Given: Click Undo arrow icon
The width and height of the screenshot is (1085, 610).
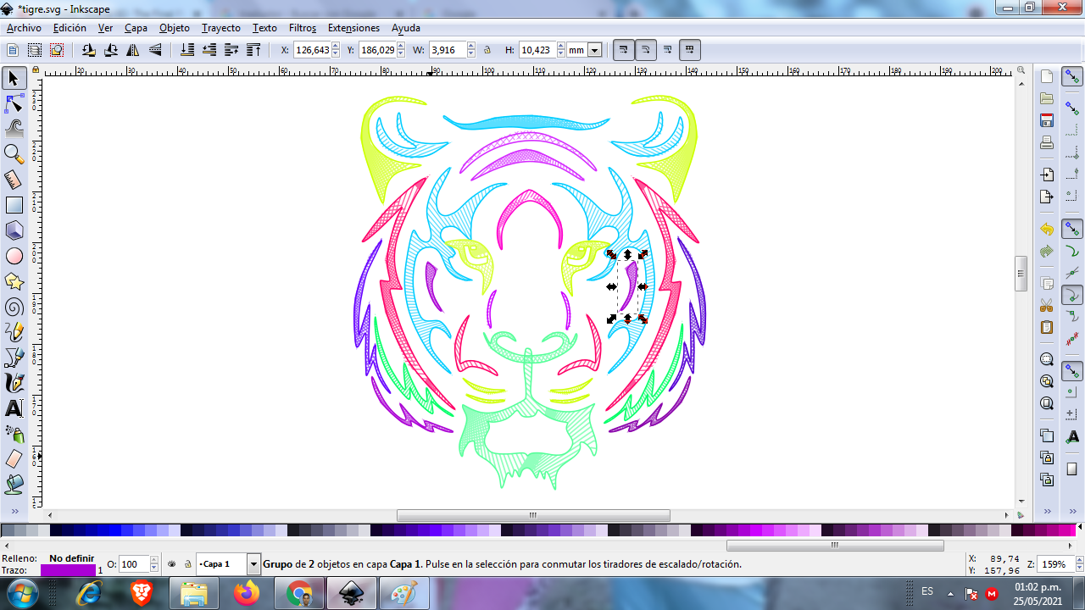Looking at the screenshot, I should click(x=1047, y=230).
